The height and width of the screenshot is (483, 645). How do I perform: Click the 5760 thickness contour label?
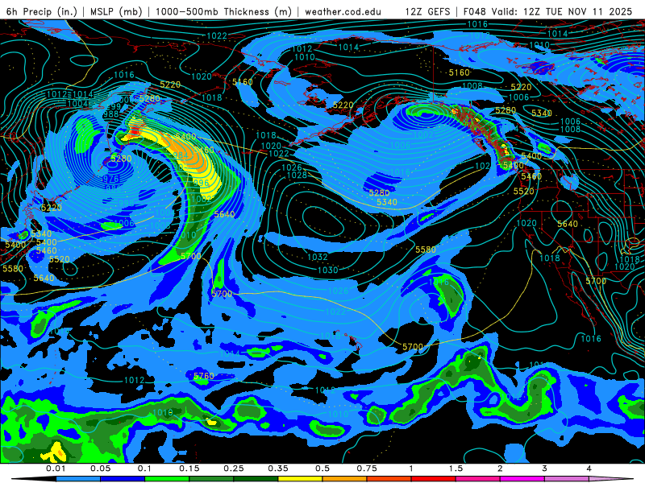pyautogui.click(x=204, y=376)
